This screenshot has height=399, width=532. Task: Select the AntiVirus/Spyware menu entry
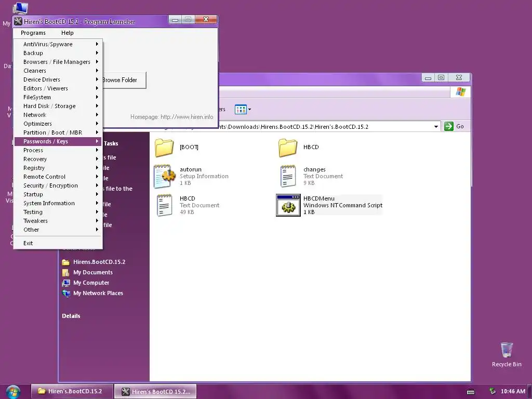58,44
